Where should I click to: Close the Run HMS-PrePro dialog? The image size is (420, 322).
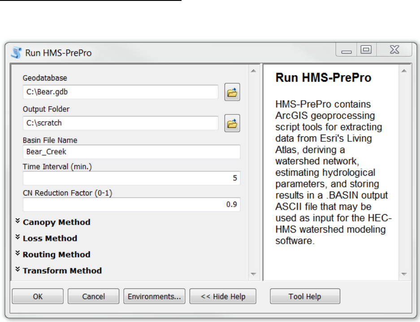coord(394,50)
